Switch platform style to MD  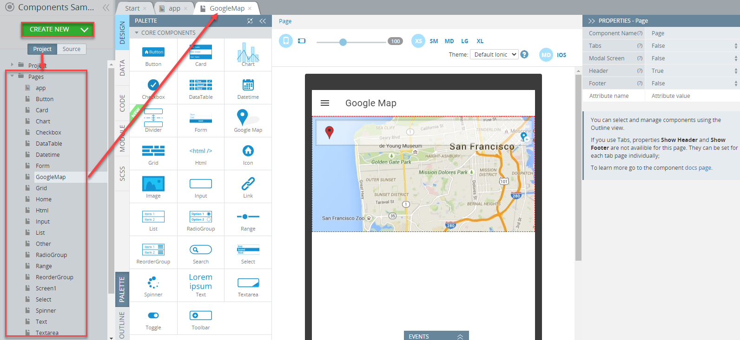tap(546, 55)
